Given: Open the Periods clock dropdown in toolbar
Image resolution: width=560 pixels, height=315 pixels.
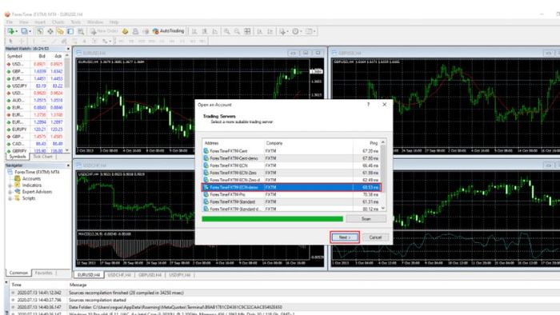Looking at the screenshot, I should 297,31.
